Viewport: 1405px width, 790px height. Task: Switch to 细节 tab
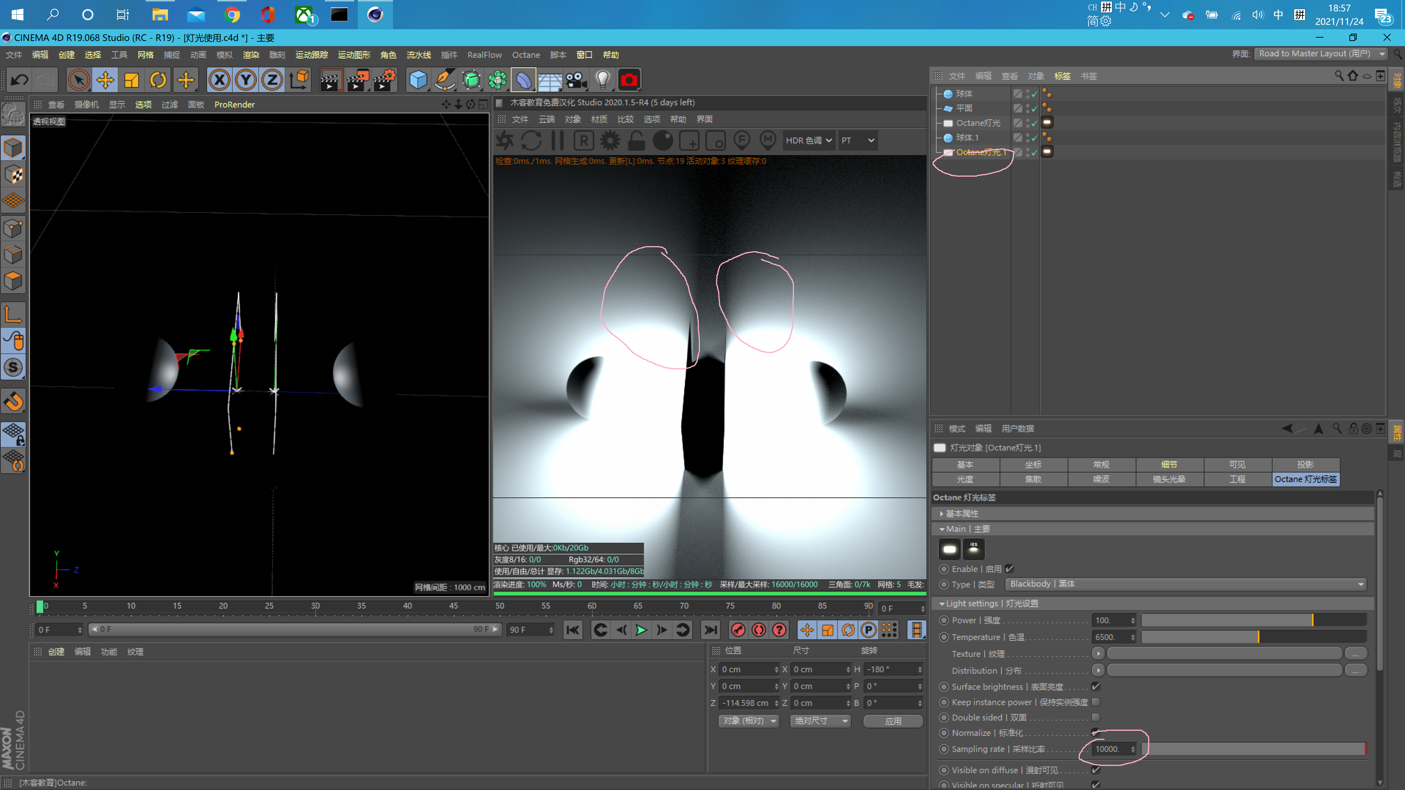(x=1169, y=464)
